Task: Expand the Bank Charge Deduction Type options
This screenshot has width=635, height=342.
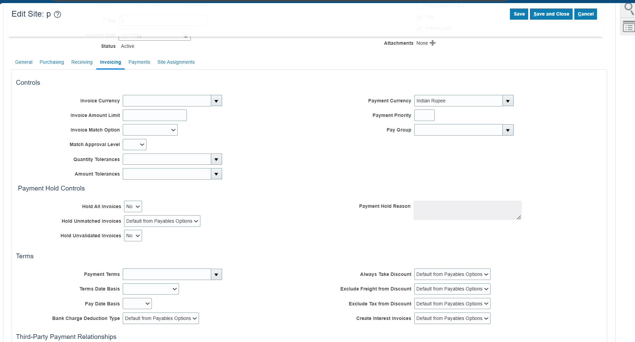Action: click(x=161, y=318)
